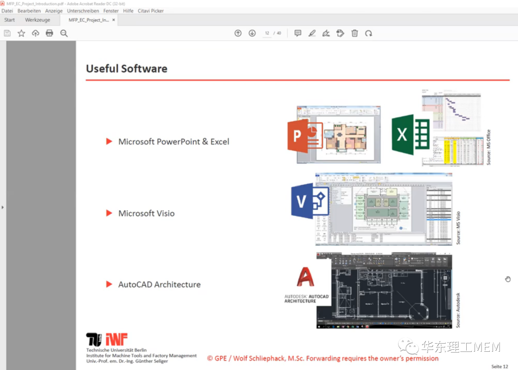Click the AutoCAD Architecture bullet text
This screenshot has height=370, width=518.
click(x=159, y=285)
